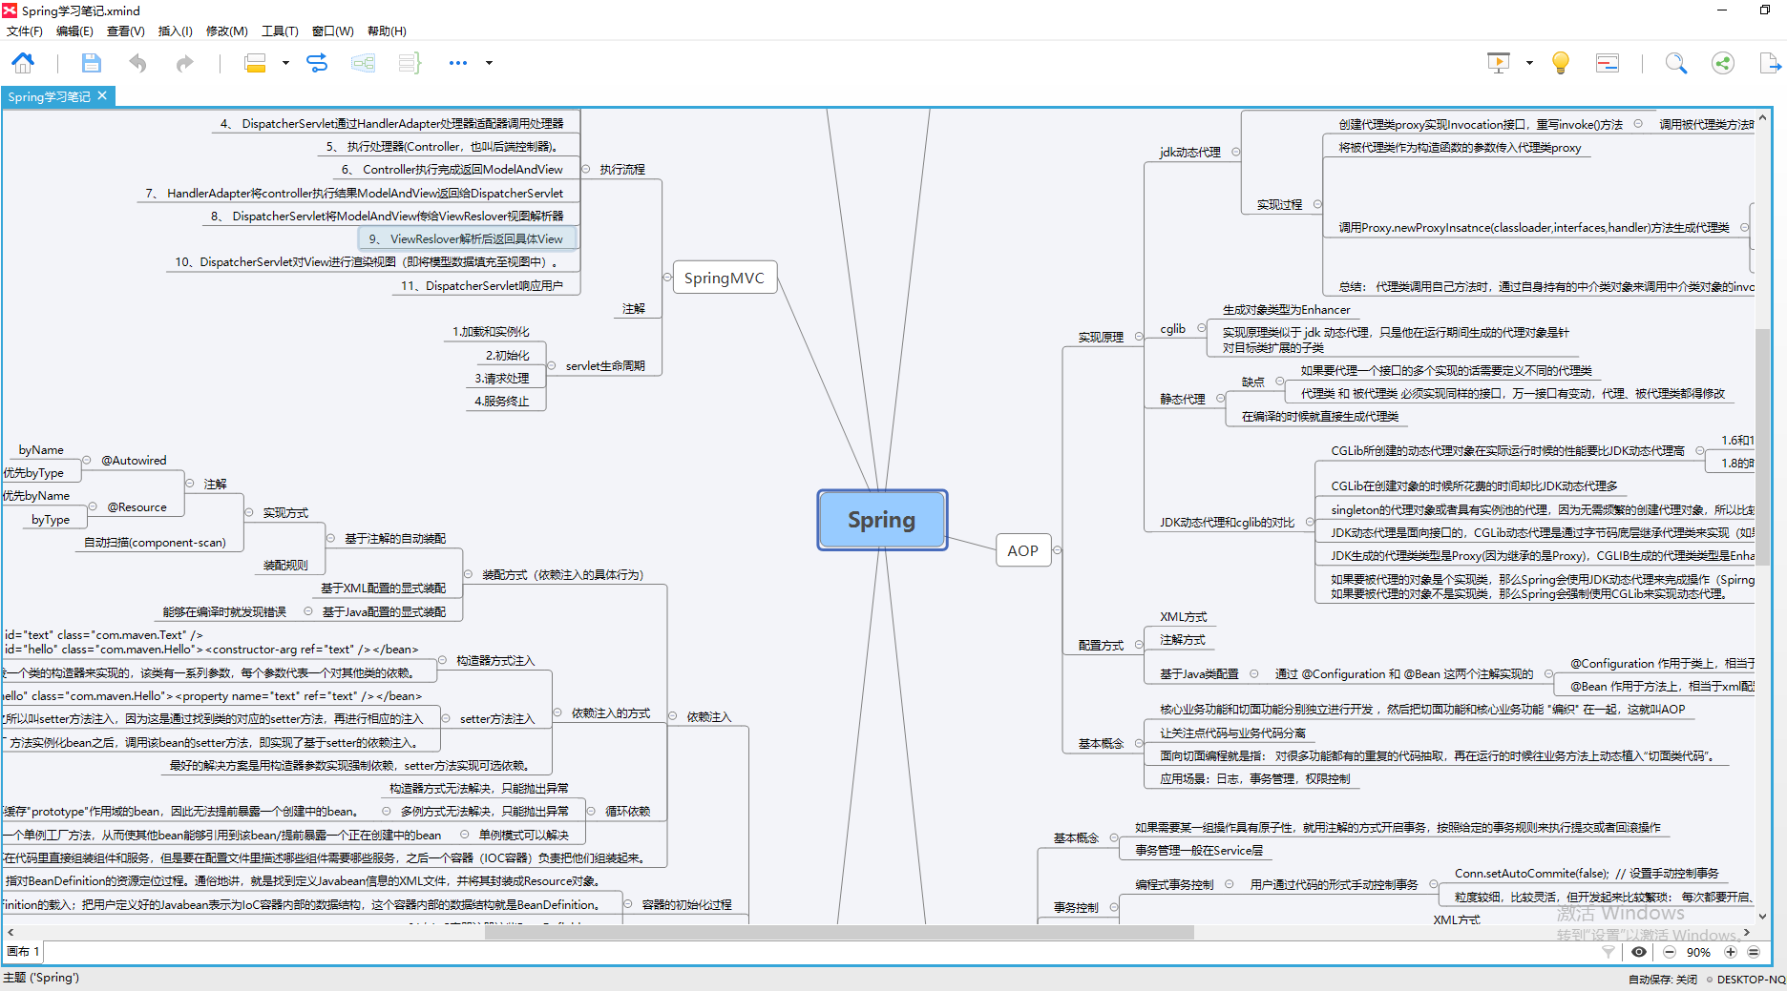Save the mind map file
This screenshot has width=1787, height=991.
[x=91, y=63]
